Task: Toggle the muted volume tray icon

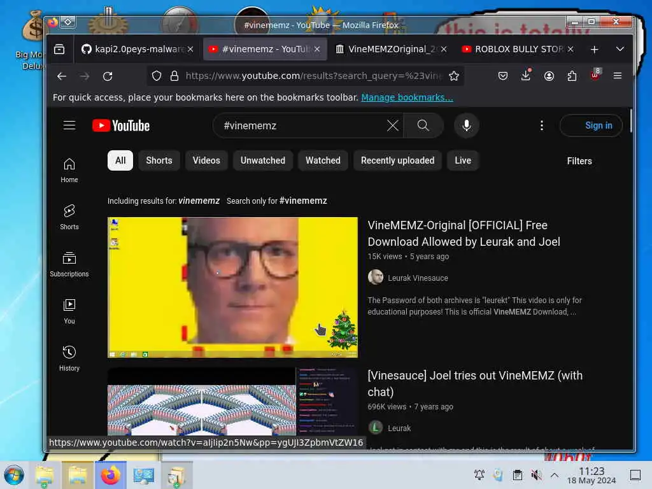Action: click(536, 475)
